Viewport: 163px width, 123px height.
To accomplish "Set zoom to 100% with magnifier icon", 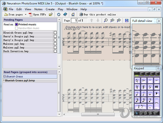I will point(112,20).
